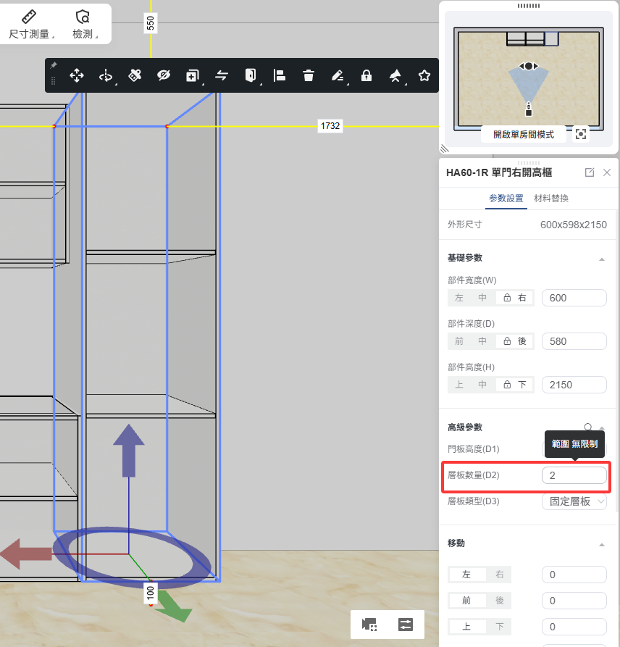
Task: Collapse the 移動 section
Action: click(601, 543)
